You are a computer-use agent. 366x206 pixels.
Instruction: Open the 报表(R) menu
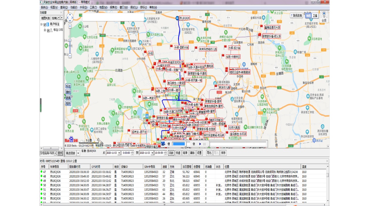[x=113, y=8]
